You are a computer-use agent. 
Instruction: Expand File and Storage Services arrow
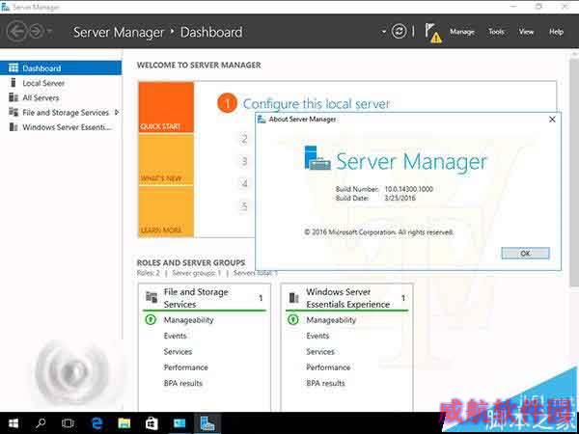click(117, 112)
